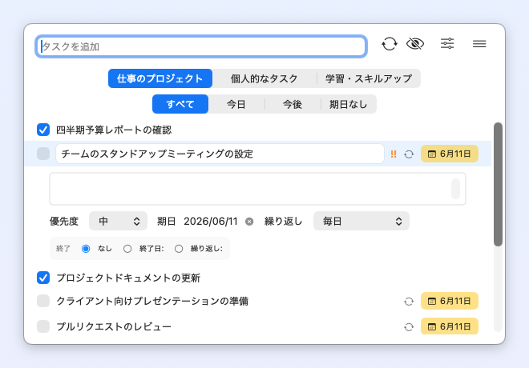Click the empty notes text area
Screen dimensions: 529x368
[257, 189]
